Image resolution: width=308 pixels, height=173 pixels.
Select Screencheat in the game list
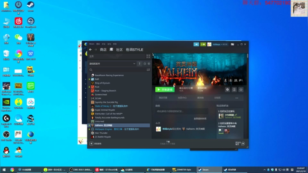coord(101,95)
